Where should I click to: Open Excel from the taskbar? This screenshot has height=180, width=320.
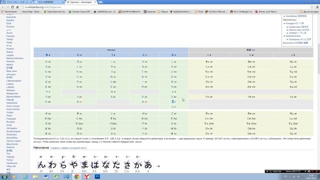point(56,176)
